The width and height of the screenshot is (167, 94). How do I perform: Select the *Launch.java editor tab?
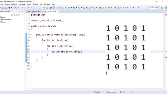51,11
